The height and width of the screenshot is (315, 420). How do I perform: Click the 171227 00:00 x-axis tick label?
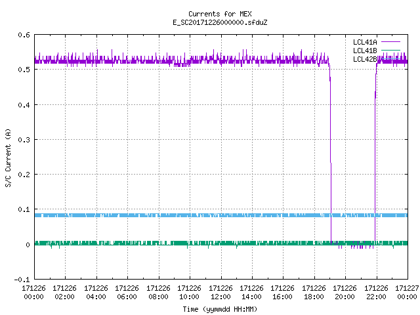(x=407, y=293)
